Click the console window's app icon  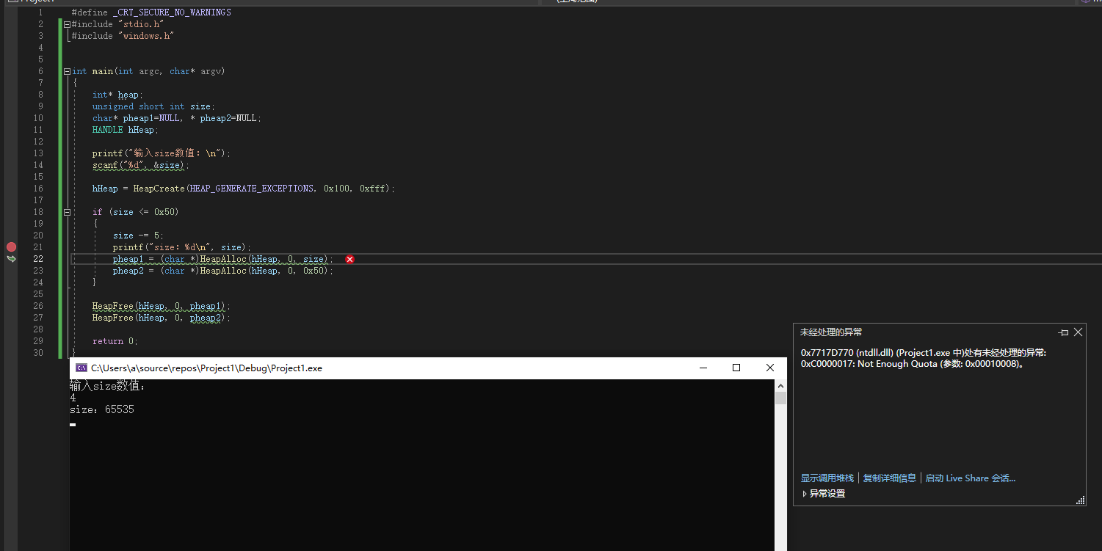[81, 368]
